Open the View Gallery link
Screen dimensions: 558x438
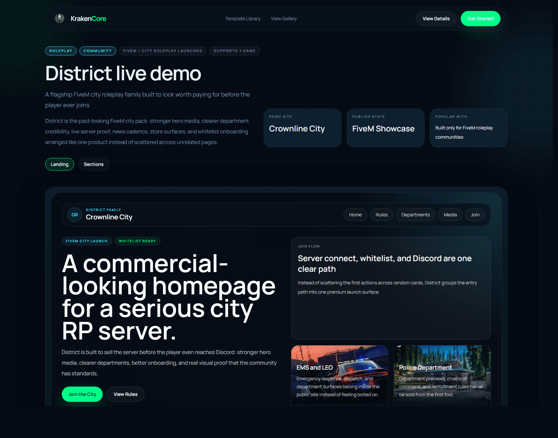click(284, 19)
